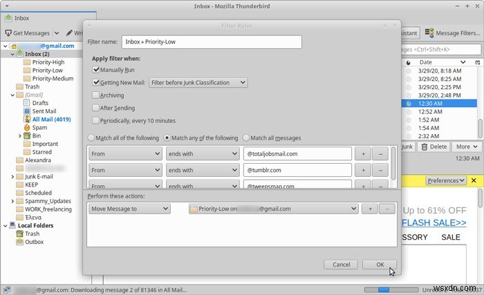Open the All Mail (4019) folder
This screenshot has height=295, width=484.
pos(51,119)
